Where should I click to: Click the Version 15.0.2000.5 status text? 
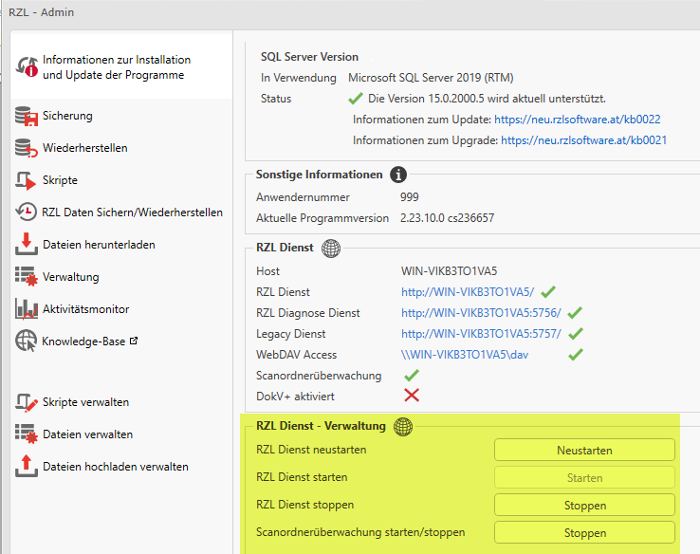coord(487,99)
